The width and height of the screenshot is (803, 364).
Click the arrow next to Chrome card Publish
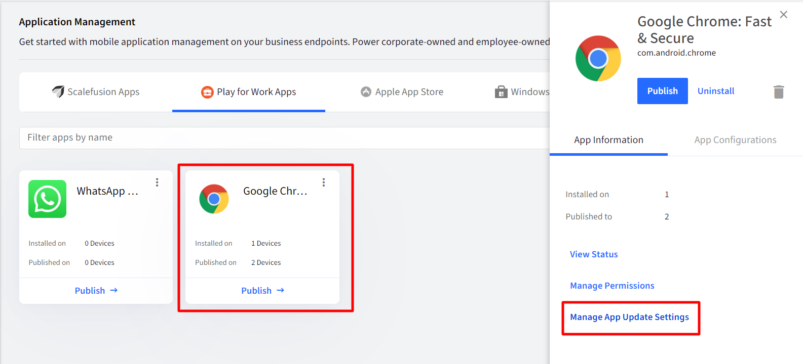point(281,290)
